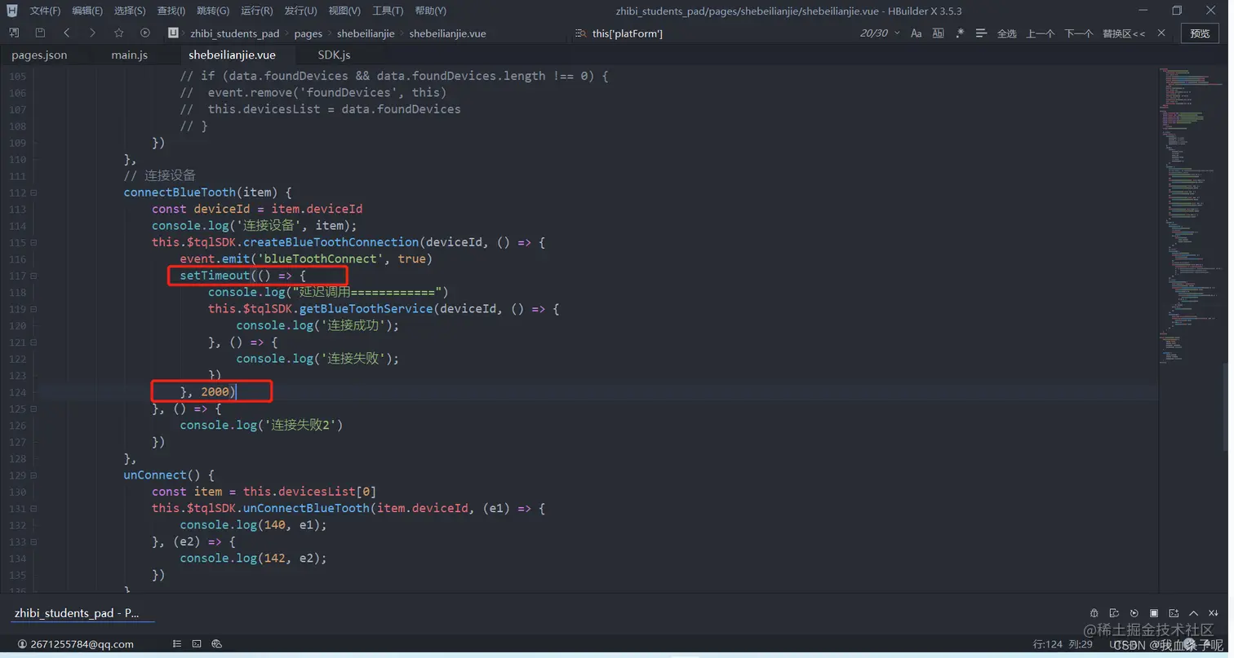Click the HBuilder X logo icon

click(11, 11)
